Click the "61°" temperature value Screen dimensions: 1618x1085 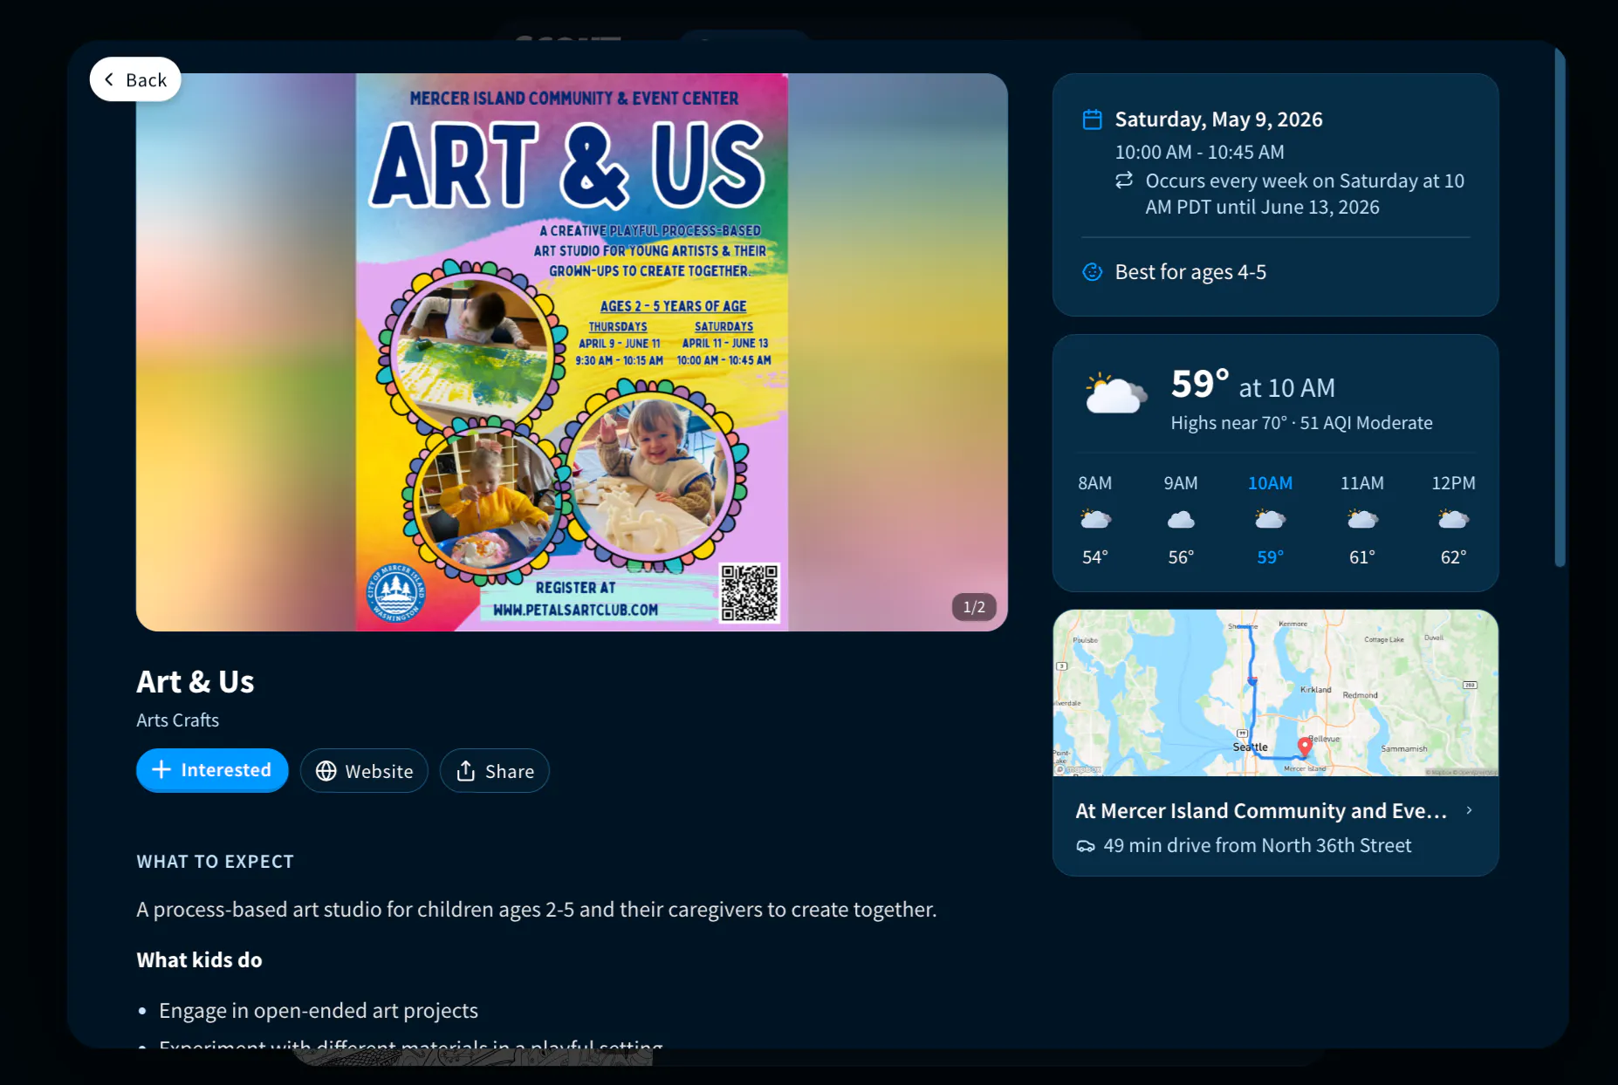coord(1362,557)
